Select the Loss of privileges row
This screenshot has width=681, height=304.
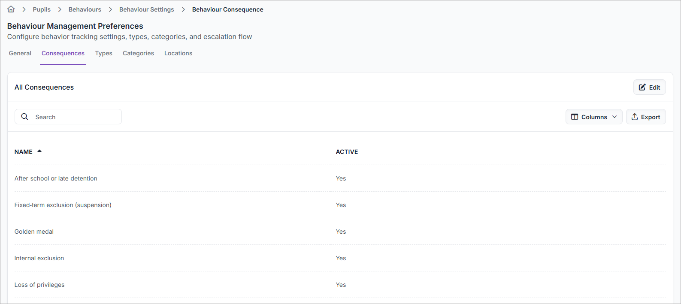[39, 285]
